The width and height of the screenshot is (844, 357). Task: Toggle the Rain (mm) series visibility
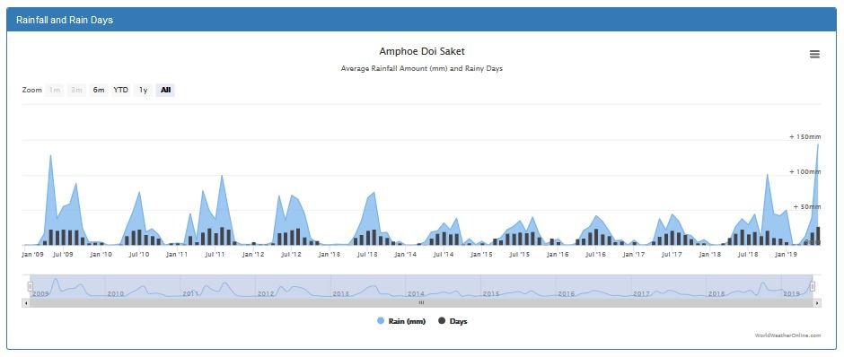click(x=401, y=321)
